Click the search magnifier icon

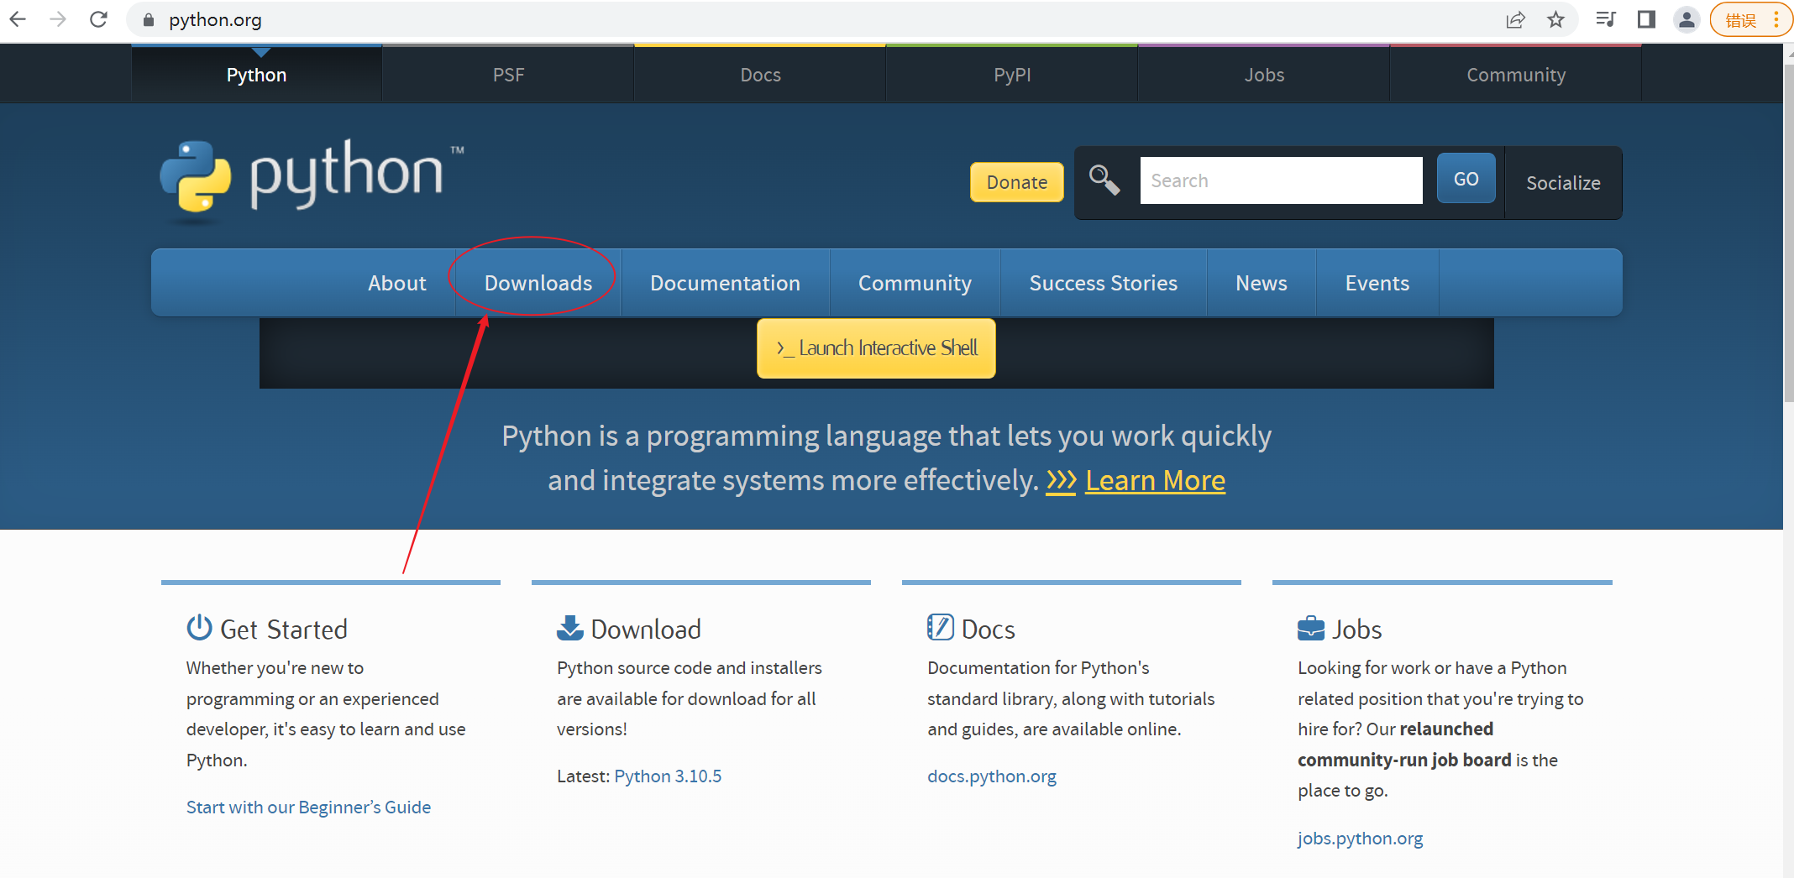click(1104, 180)
